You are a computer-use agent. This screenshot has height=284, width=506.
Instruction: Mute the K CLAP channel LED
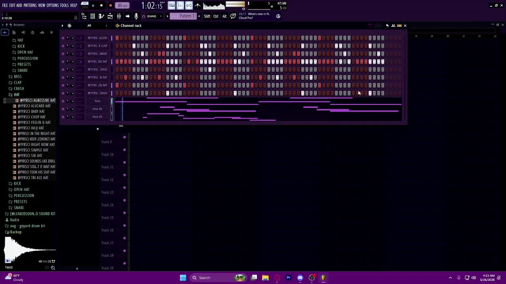[x=63, y=46]
